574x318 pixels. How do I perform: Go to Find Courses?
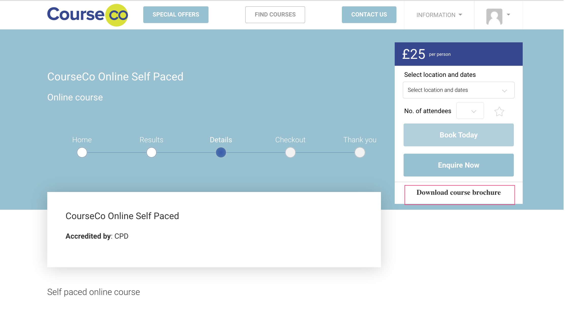[275, 15]
